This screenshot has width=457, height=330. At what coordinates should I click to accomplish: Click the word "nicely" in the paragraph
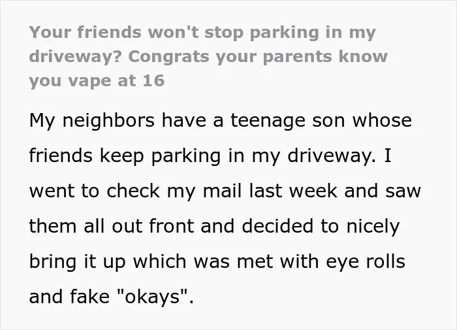[x=373, y=227]
